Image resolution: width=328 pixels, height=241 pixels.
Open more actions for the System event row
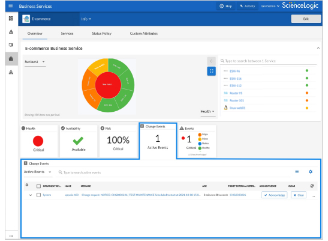click(x=314, y=197)
